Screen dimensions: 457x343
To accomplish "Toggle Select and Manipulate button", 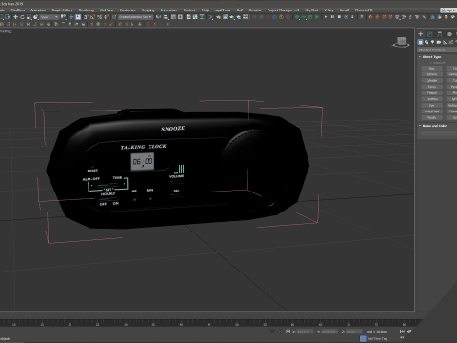I will tap(71, 17).
